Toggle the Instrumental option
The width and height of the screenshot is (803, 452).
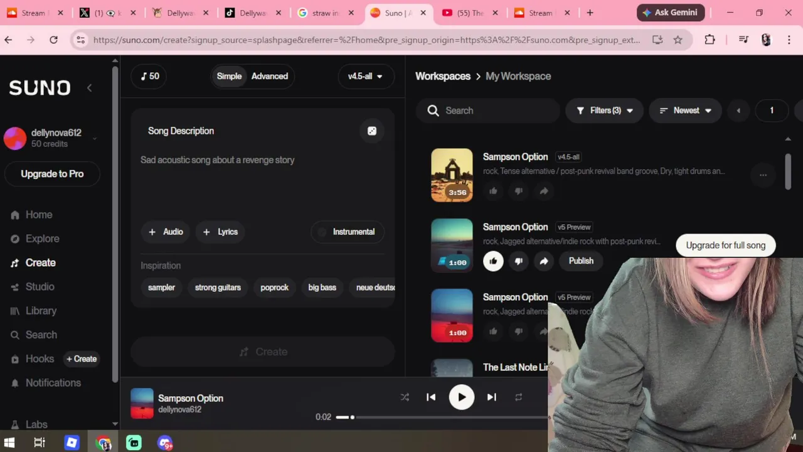point(348,232)
